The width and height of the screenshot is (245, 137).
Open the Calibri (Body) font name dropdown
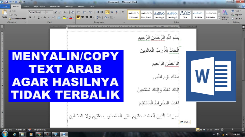44,12
